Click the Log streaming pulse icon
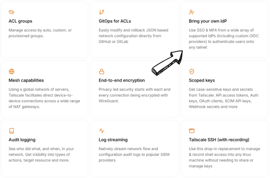Viewport: 270px width, 178px height. click(x=101, y=131)
